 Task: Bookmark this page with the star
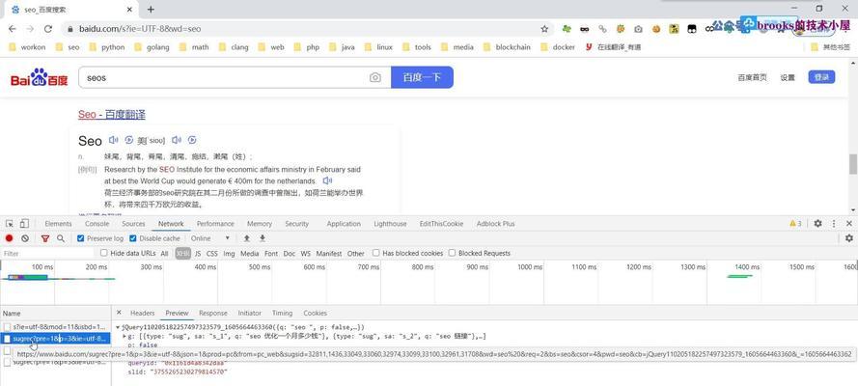pos(544,29)
